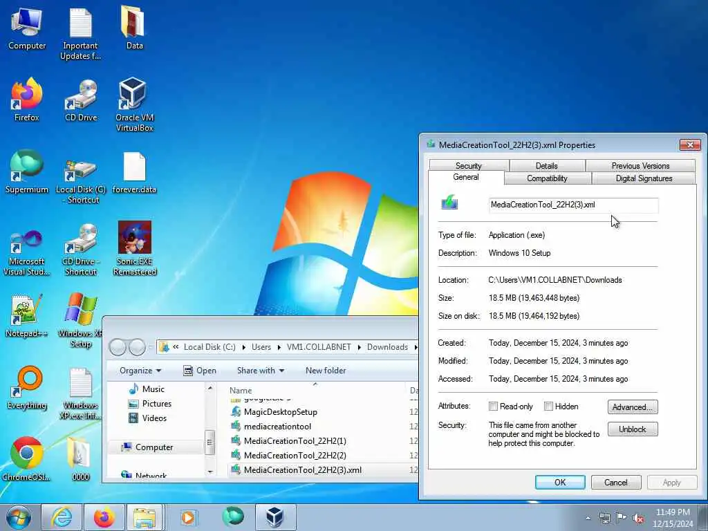Open Windows XP.exe.Inf text file icon

(81, 393)
